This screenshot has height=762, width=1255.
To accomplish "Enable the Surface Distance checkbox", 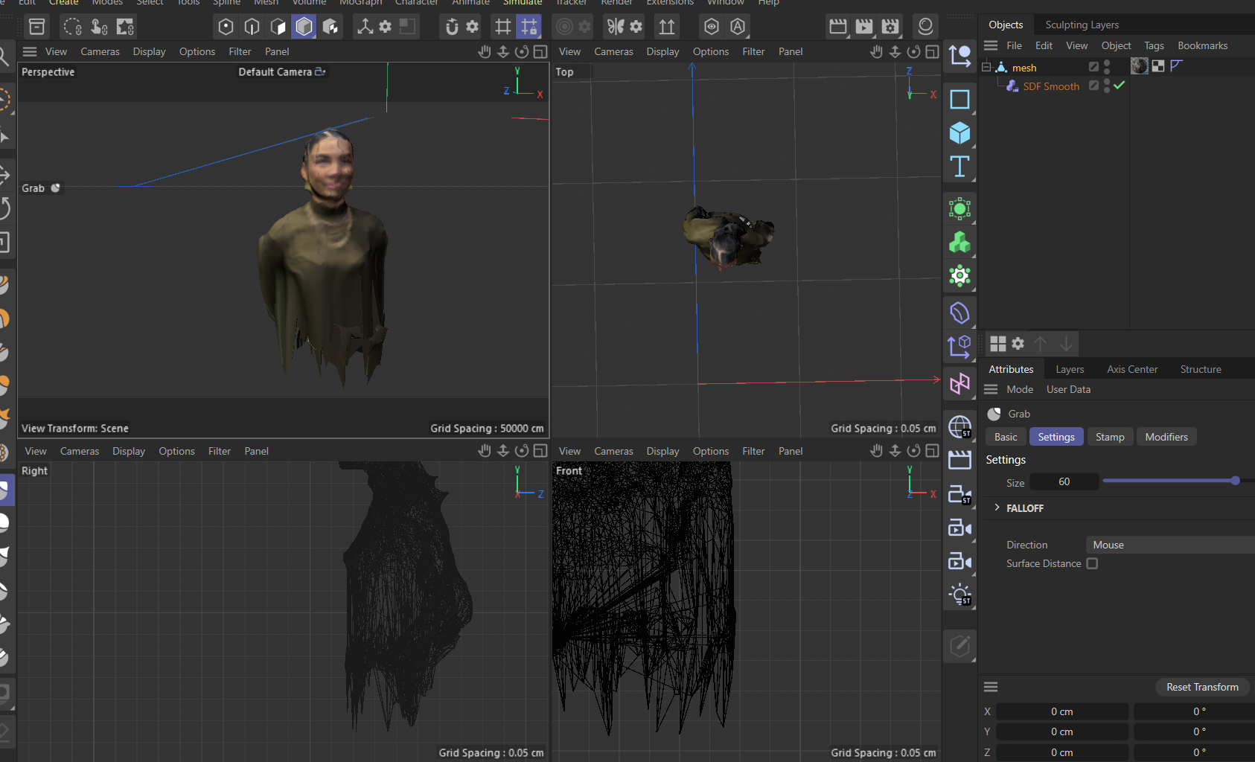I will [1092, 564].
